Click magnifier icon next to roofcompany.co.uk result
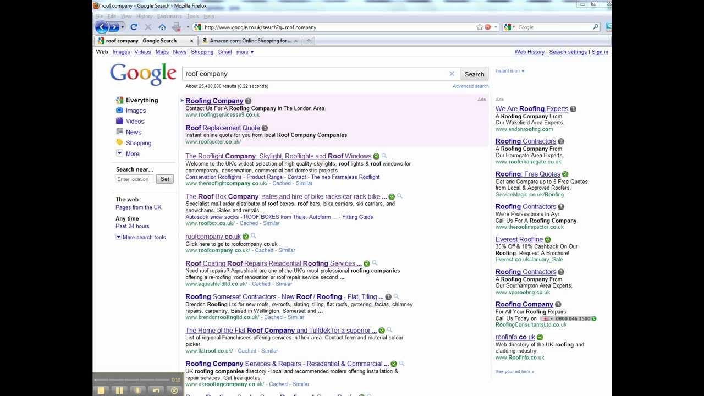This screenshot has width=704, height=396. tap(254, 237)
